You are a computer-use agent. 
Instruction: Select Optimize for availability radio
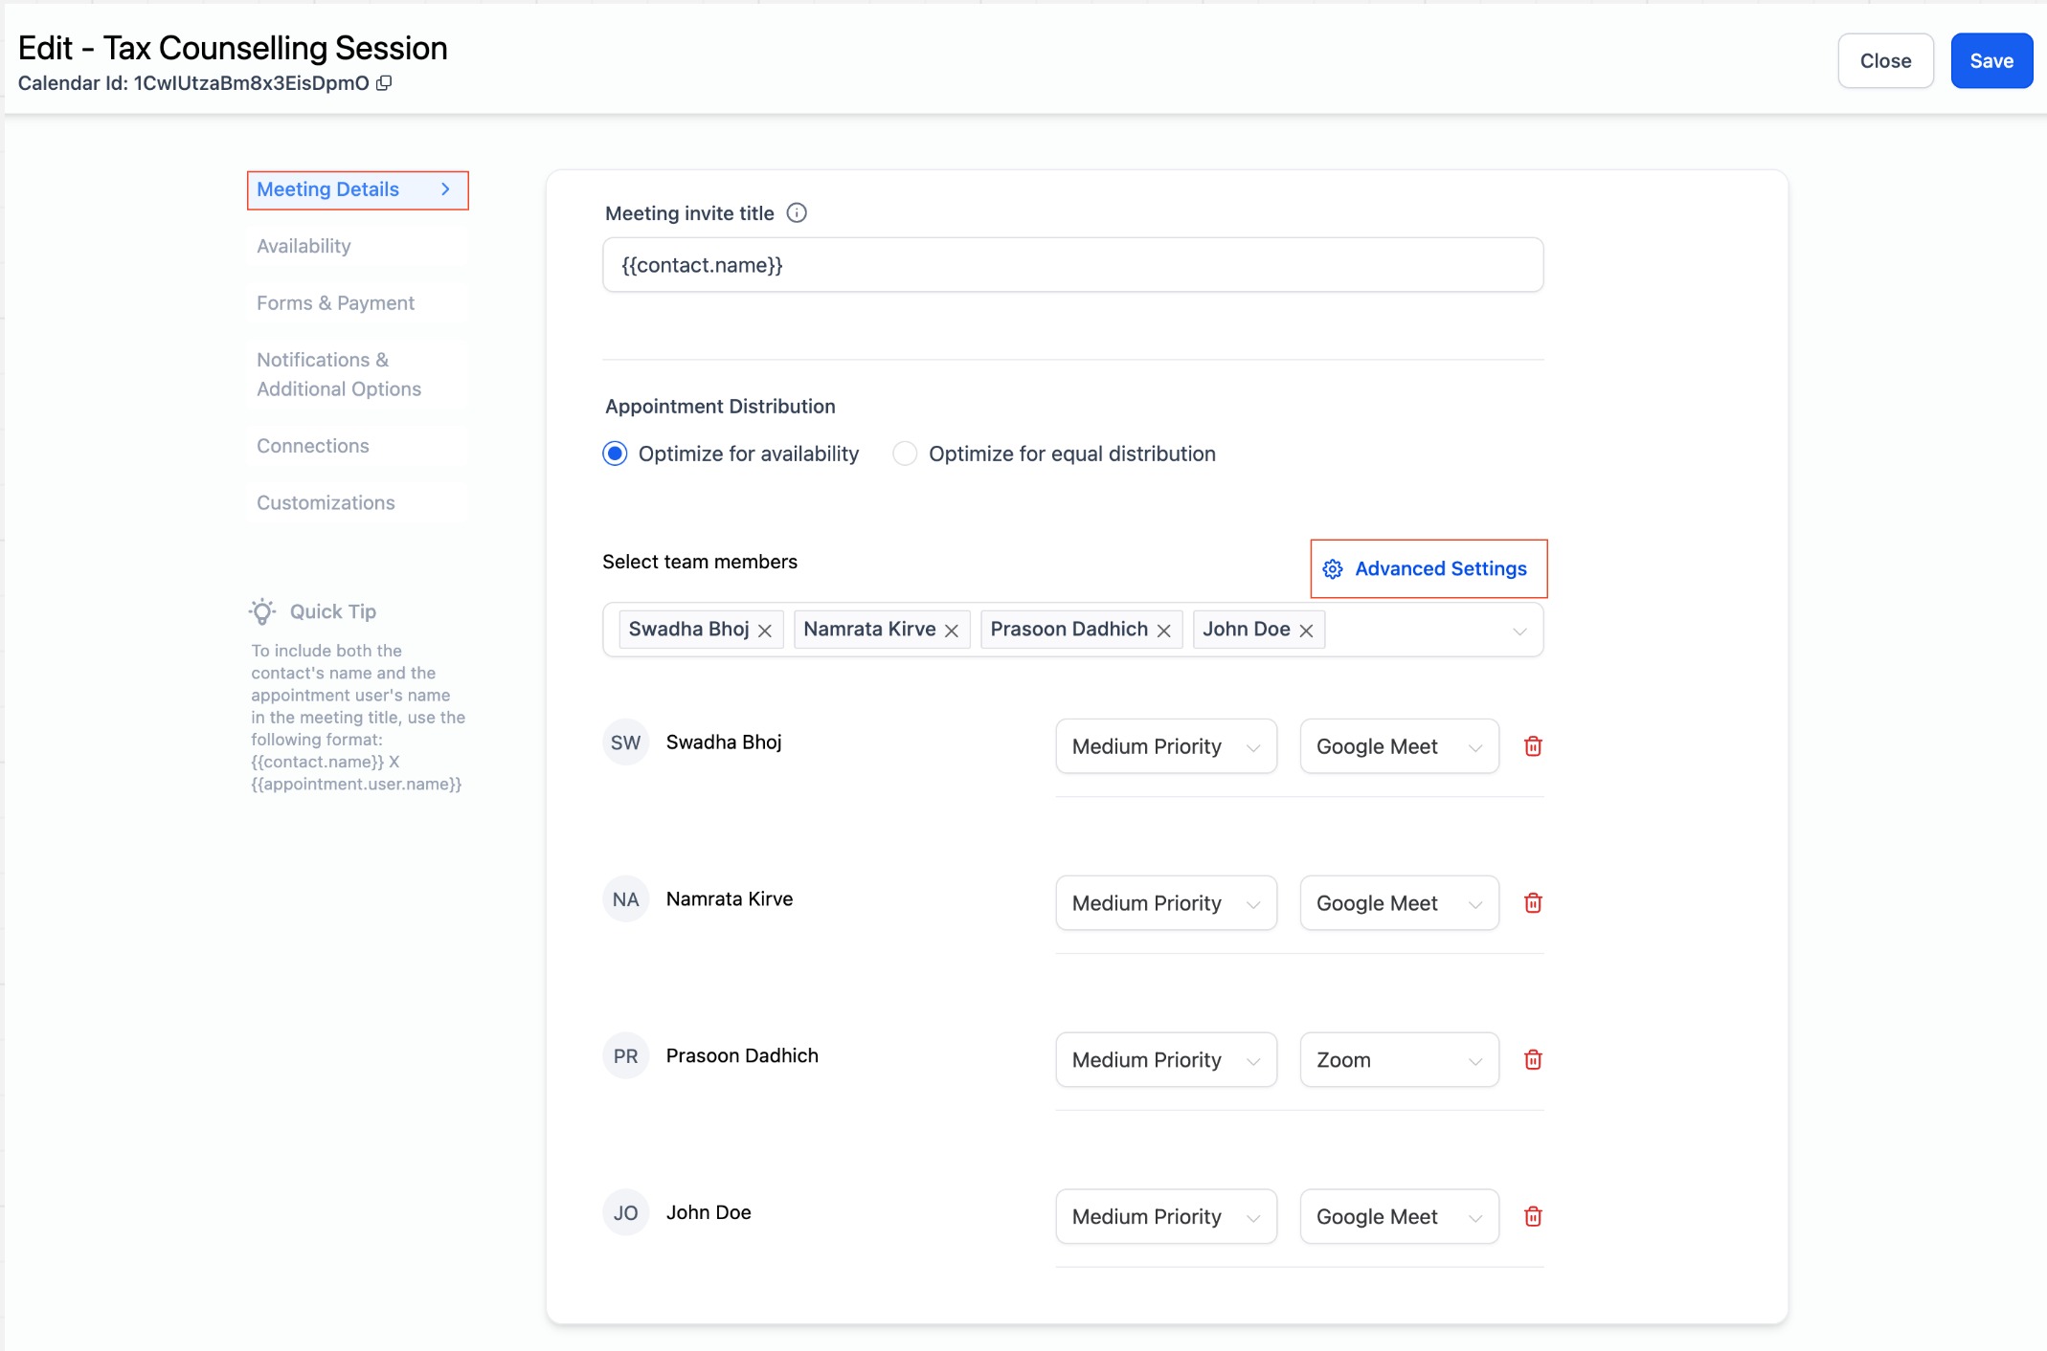[x=615, y=454]
